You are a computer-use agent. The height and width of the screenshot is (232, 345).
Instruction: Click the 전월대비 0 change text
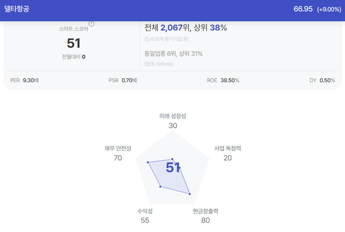point(74,57)
